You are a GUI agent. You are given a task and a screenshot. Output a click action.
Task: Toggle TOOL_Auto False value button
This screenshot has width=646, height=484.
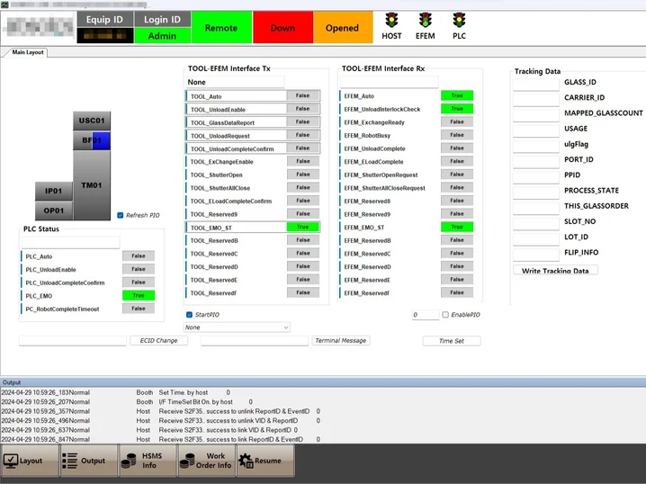coord(302,95)
